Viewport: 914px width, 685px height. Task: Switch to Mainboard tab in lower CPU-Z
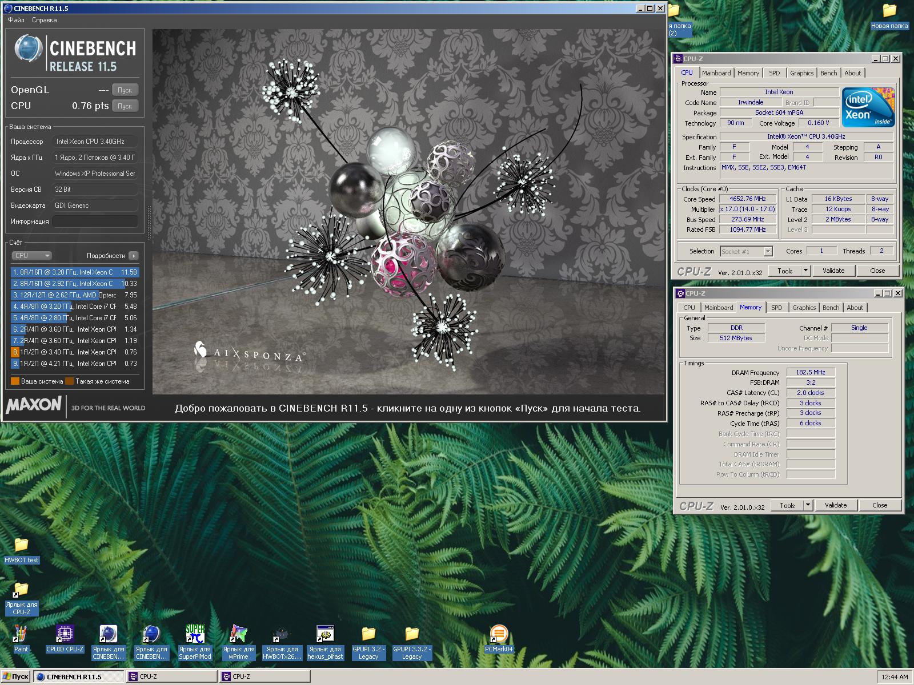719,308
